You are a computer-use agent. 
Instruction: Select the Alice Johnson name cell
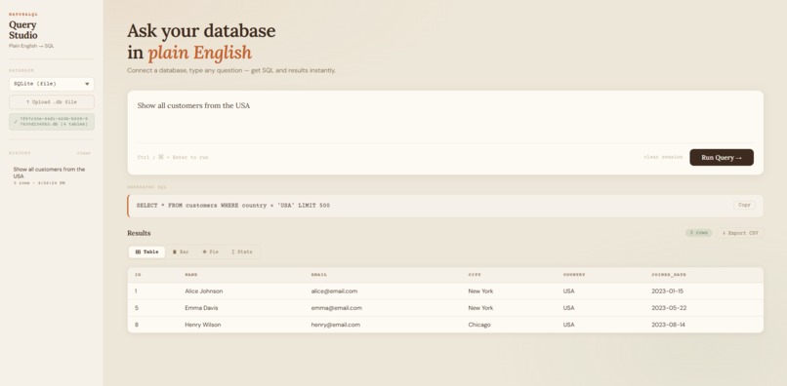pyautogui.click(x=204, y=291)
